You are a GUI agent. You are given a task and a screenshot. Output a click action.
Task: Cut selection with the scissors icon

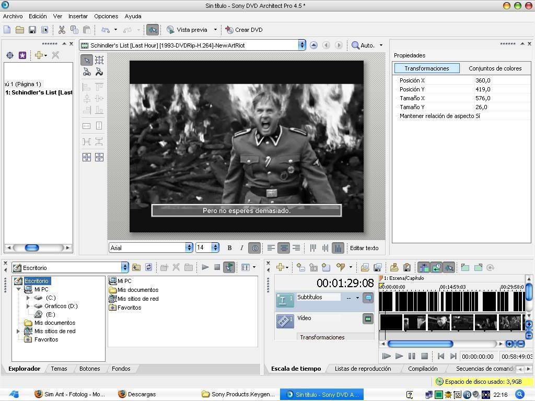(62, 30)
